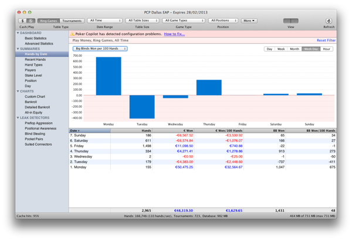Open Advanced Statistics

[x=39, y=44]
